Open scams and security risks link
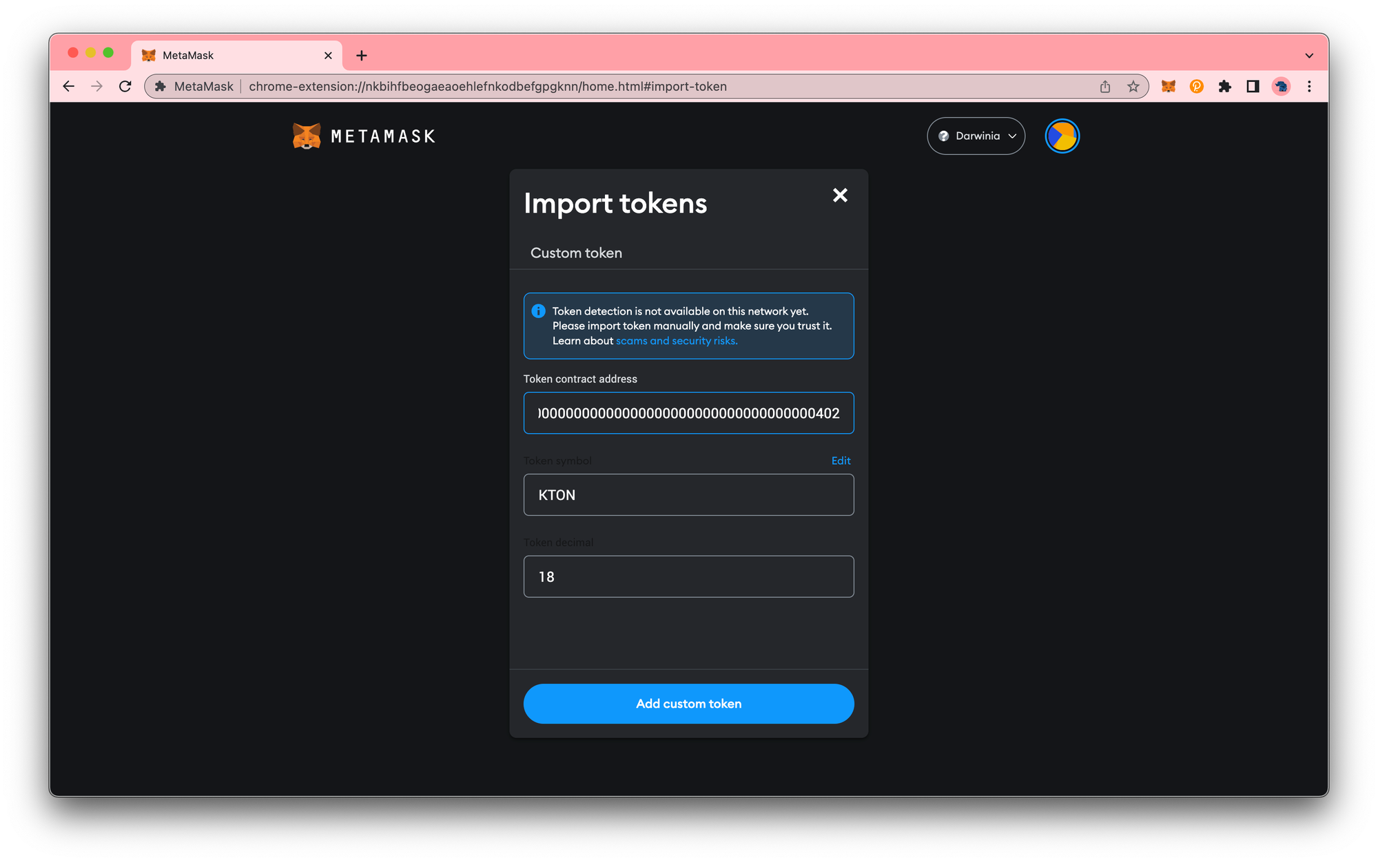Screen dimensions: 1378x862 coord(677,341)
